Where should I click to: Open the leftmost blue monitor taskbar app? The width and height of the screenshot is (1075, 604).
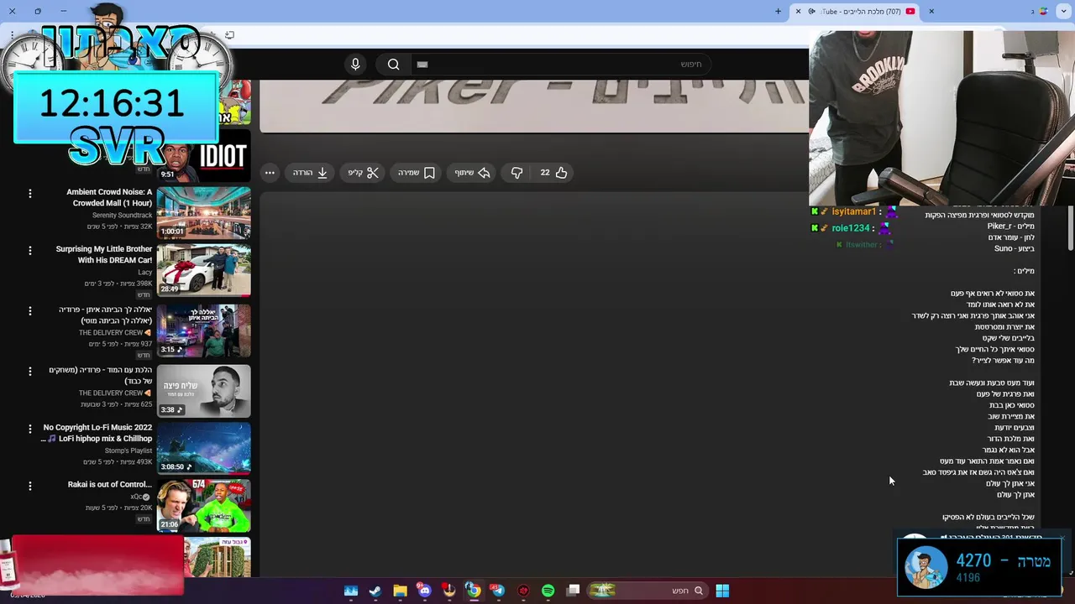click(351, 591)
